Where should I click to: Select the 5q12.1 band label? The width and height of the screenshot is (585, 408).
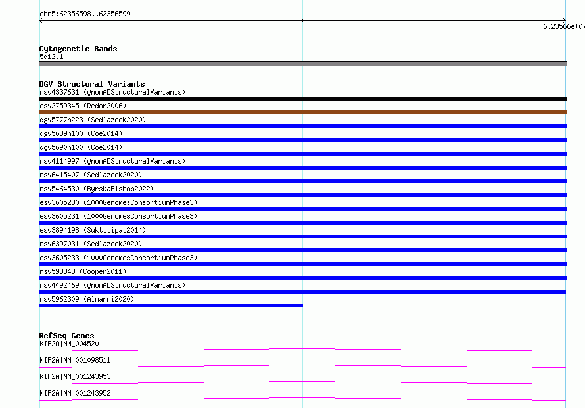point(51,57)
